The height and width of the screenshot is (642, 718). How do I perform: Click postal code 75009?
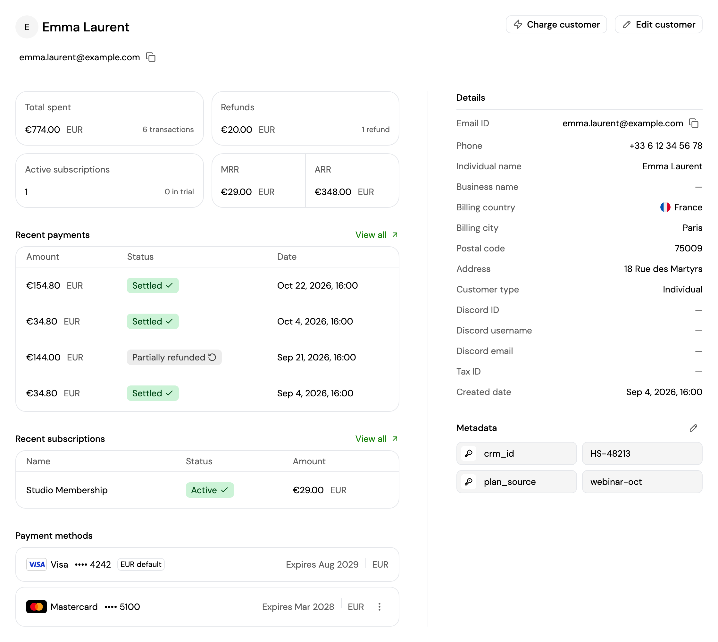coord(689,248)
